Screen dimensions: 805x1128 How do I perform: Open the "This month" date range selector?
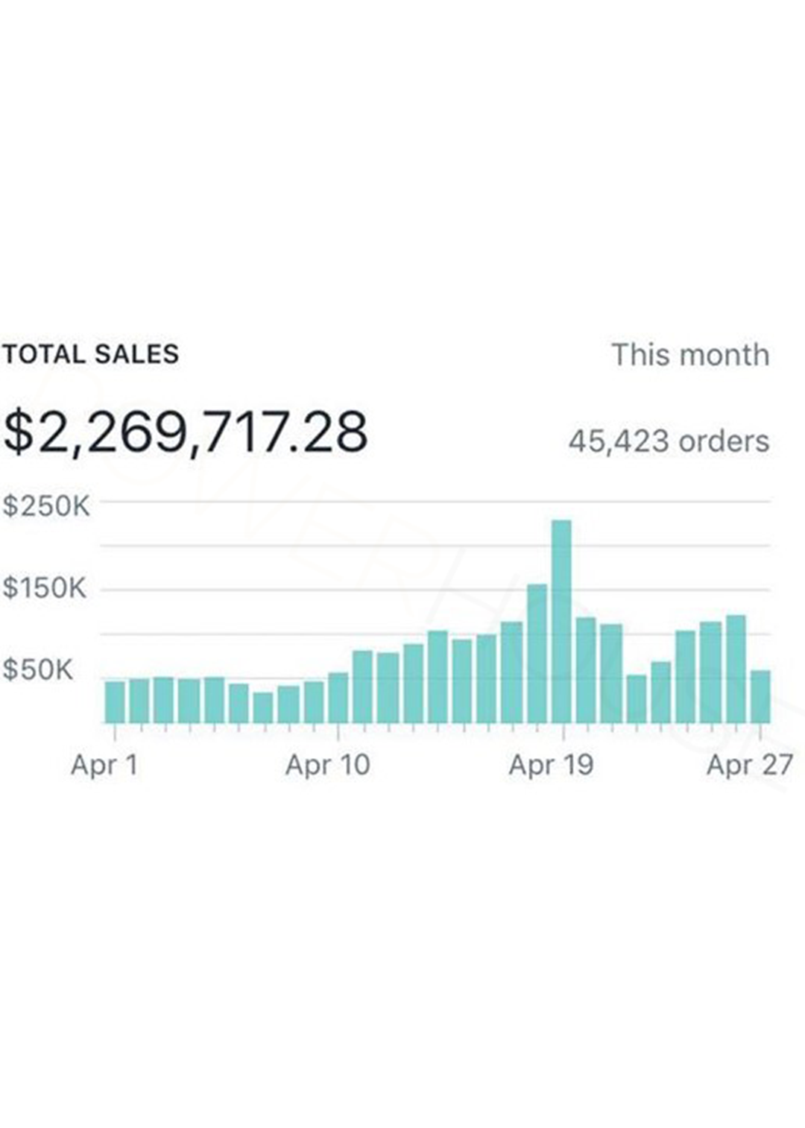pyautogui.click(x=690, y=355)
